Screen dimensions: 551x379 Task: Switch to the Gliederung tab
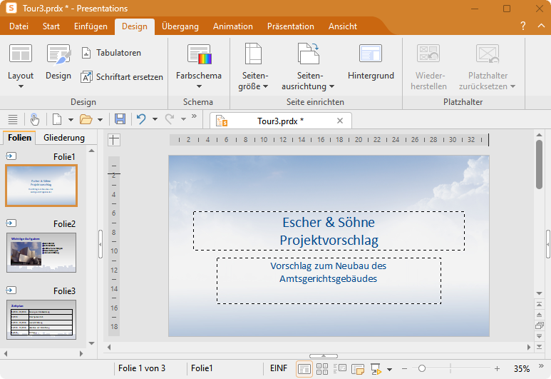64,138
